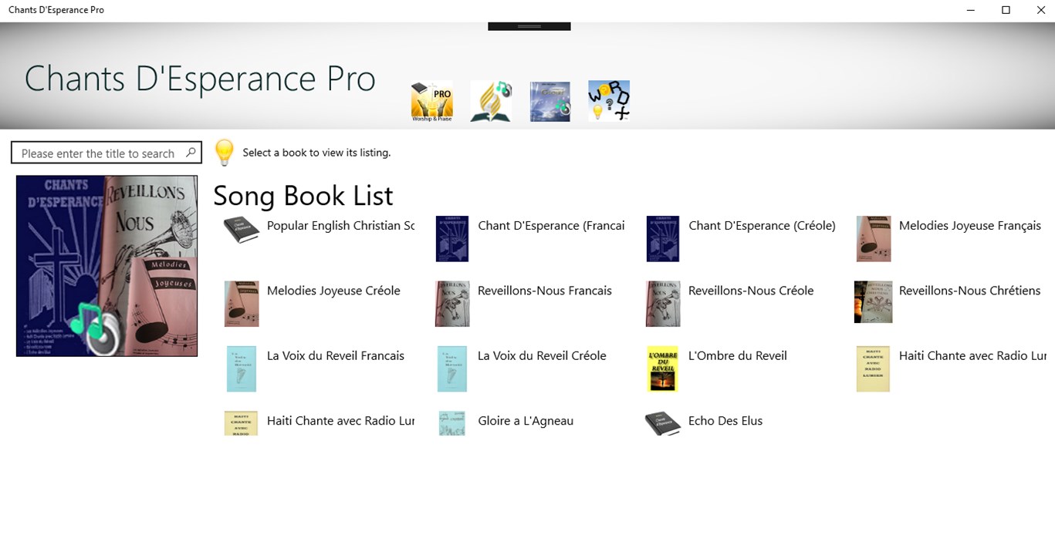Click the Melodies Joyeuse Créole cover thumbnail
Image resolution: width=1055 pixels, height=555 pixels.
[x=241, y=303]
